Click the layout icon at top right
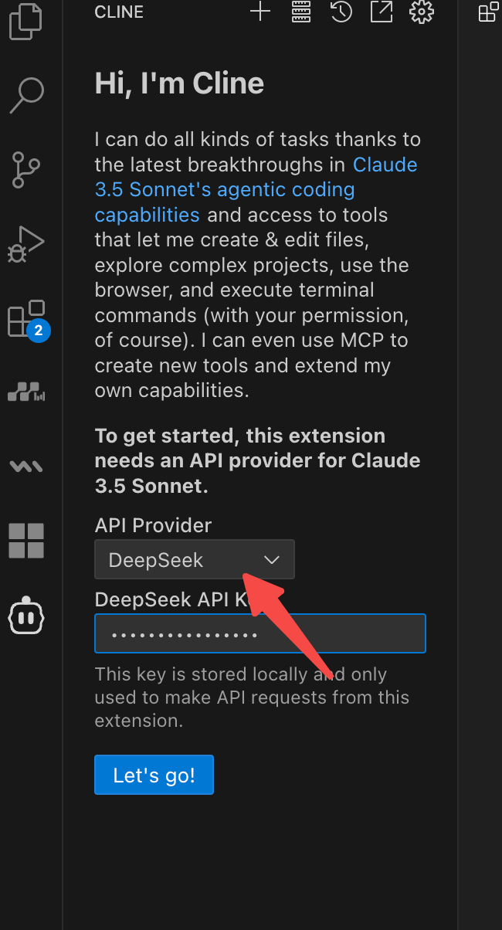 pyautogui.click(x=489, y=12)
